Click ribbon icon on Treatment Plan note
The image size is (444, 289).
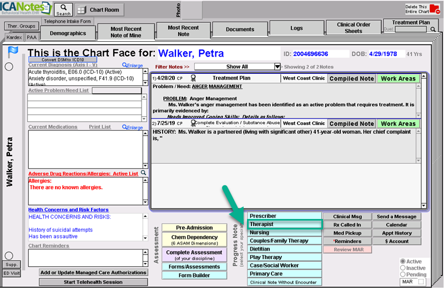(193, 78)
